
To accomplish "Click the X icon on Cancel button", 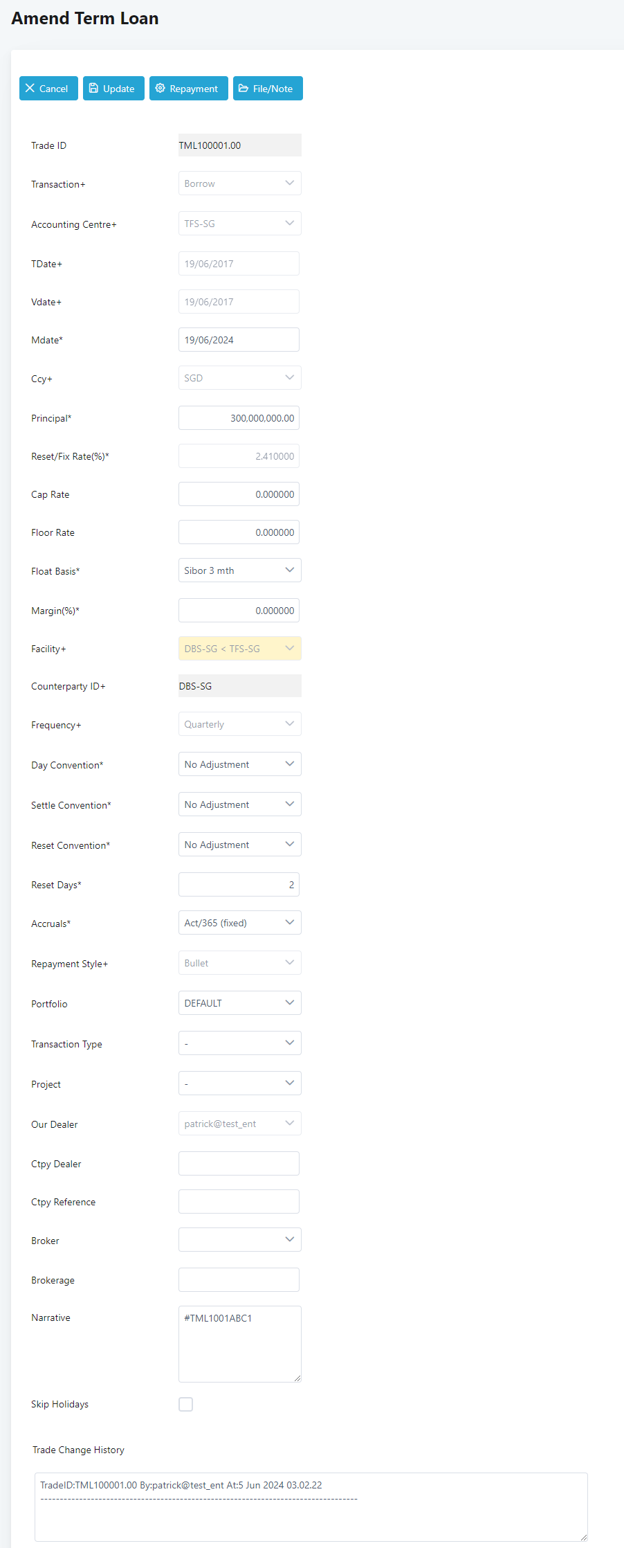I will tap(30, 89).
